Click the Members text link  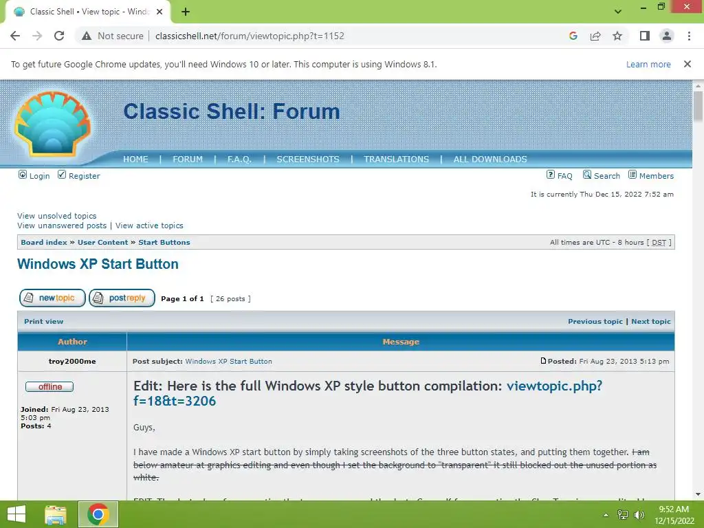coord(657,176)
